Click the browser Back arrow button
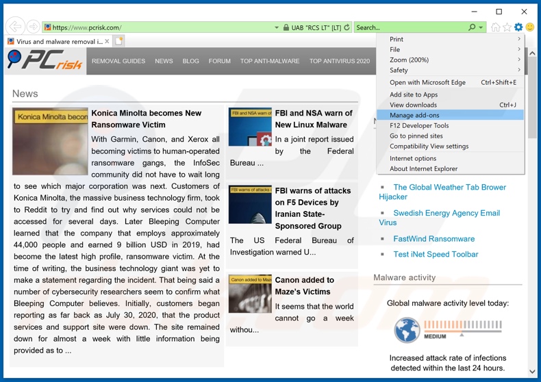This screenshot has height=382, width=541. tap(15, 27)
